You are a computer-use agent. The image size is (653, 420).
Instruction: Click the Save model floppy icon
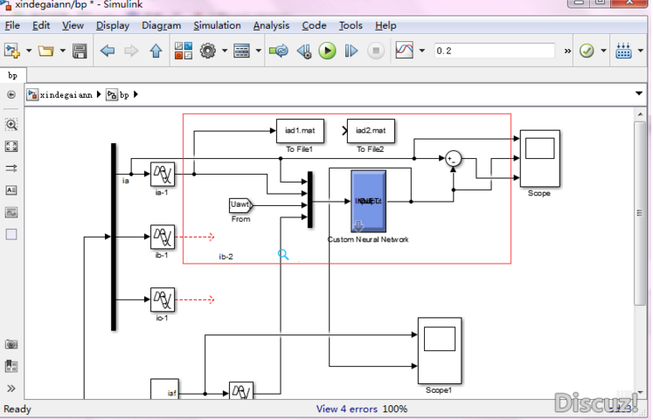pos(80,52)
